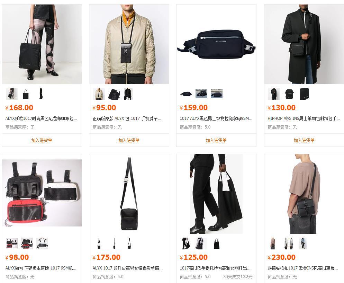Open the ALYX胸包 正确版本原版 product title
Image resolution: width=344 pixels, height=283 pixels.
(41, 268)
